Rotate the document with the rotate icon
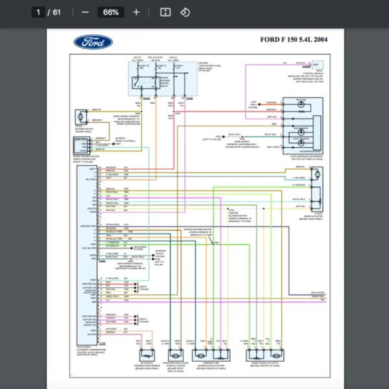This screenshot has height=389, width=389. pos(185,12)
